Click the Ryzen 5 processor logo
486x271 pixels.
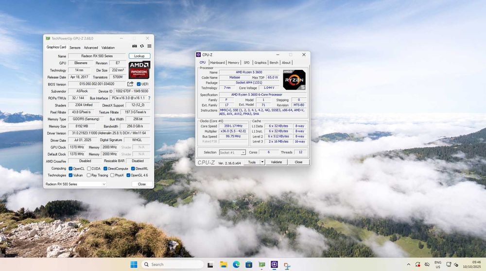[294, 80]
